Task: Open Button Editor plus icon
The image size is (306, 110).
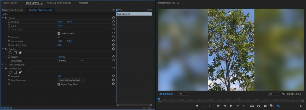Action: tap(301, 106)
